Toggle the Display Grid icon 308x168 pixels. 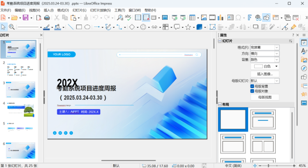[x=138, y=18]
